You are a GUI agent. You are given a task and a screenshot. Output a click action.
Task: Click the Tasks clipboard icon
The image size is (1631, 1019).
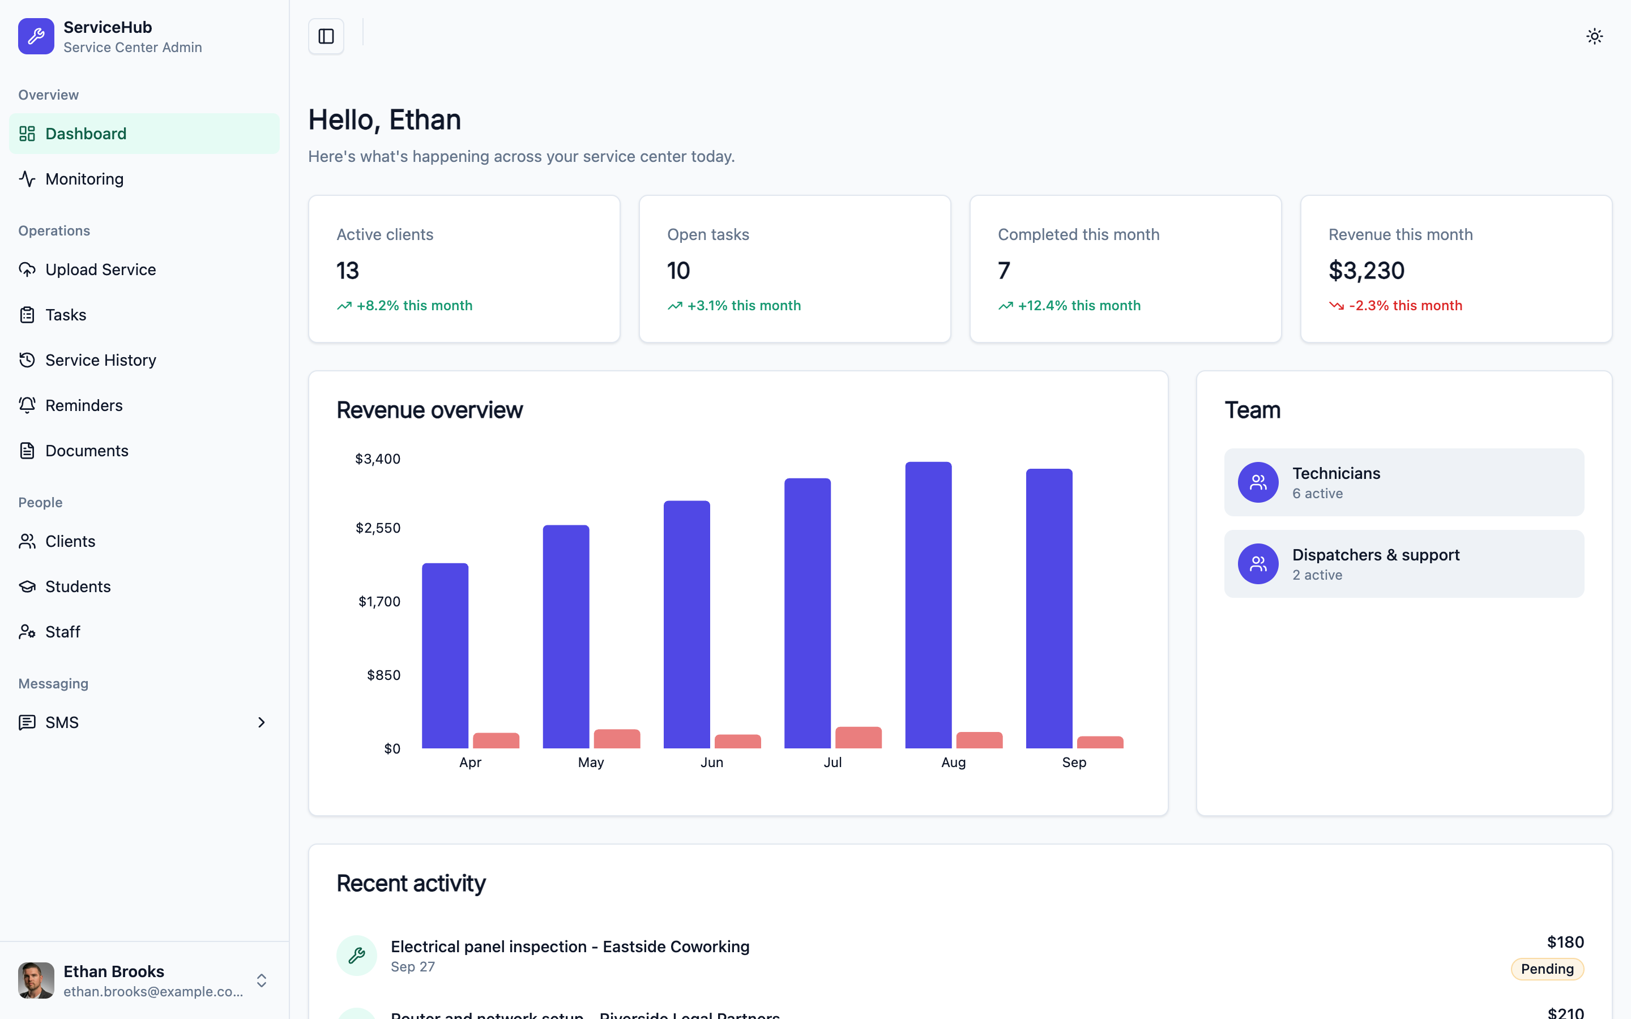[27, 315]
